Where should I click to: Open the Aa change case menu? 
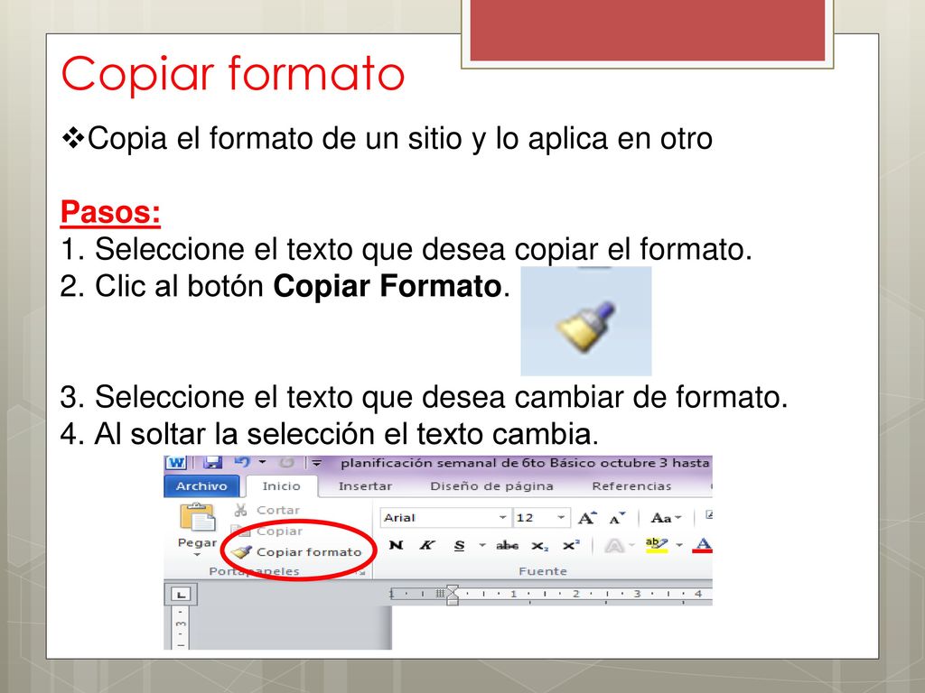666,518
